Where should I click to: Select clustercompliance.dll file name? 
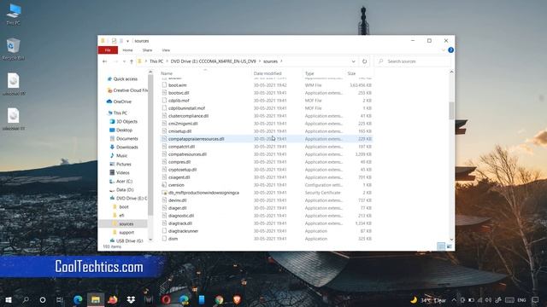coord(188,116)
